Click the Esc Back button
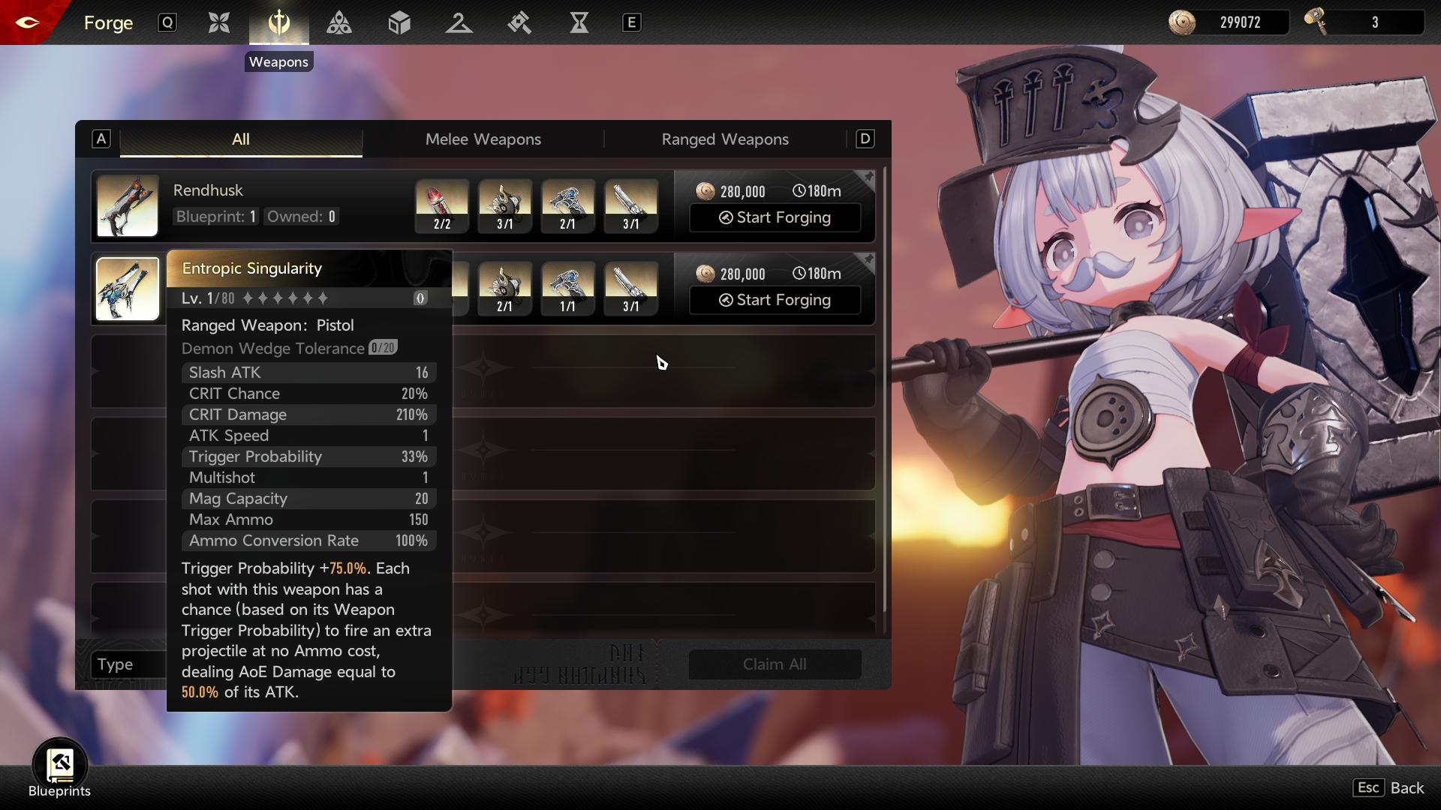The width and height of the screenshot is (1441, 810). pos(1388,787)
